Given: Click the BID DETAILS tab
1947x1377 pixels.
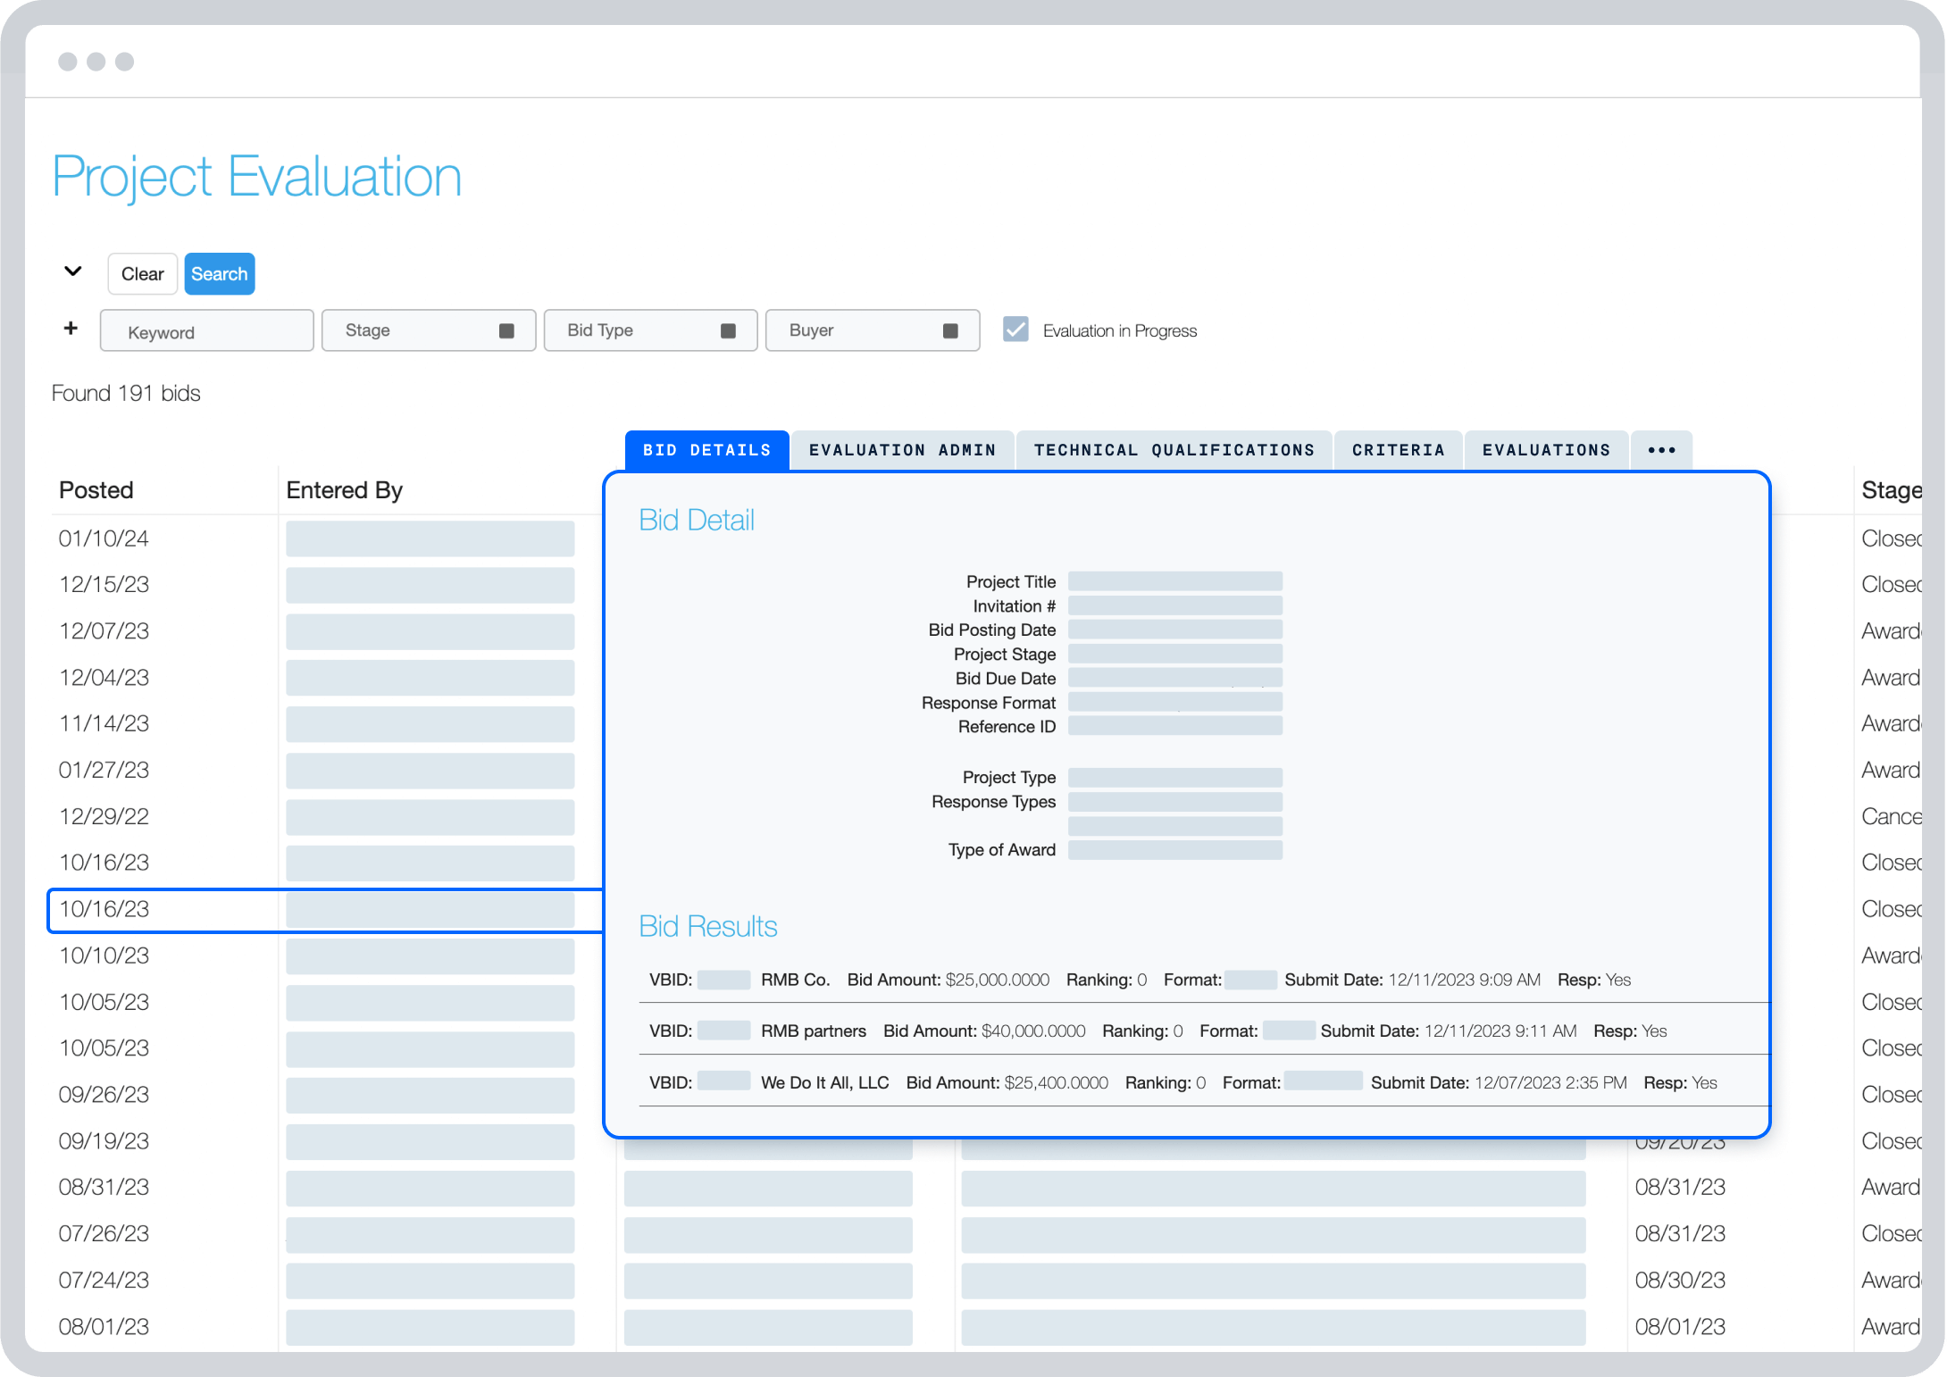Looking at the screenshot, I should [x=706, y=450].
